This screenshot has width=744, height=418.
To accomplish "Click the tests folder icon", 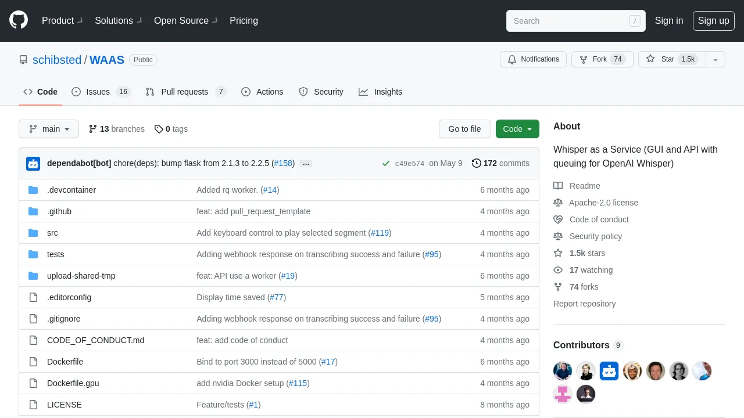I will pos(33,254).
